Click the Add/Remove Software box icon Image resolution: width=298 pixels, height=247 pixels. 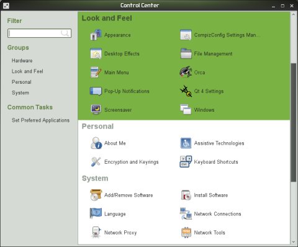coord(96,195)
